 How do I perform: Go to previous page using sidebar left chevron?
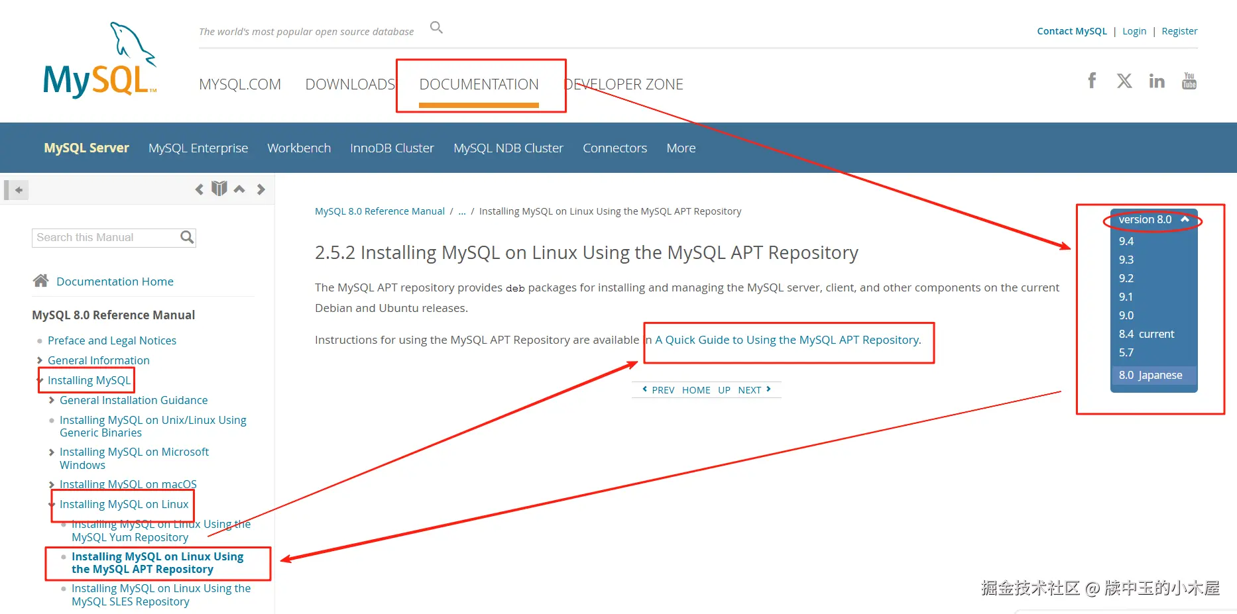pyautogui.click(x=200, y=189)
